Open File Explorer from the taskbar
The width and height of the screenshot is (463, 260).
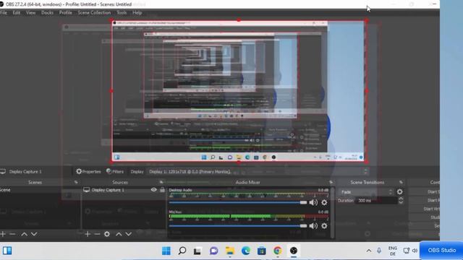pyautogui.click(x=230, y=251)
